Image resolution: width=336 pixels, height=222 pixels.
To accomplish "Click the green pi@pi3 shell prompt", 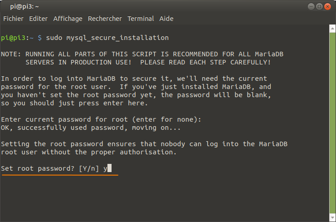I will click(13, 38).
